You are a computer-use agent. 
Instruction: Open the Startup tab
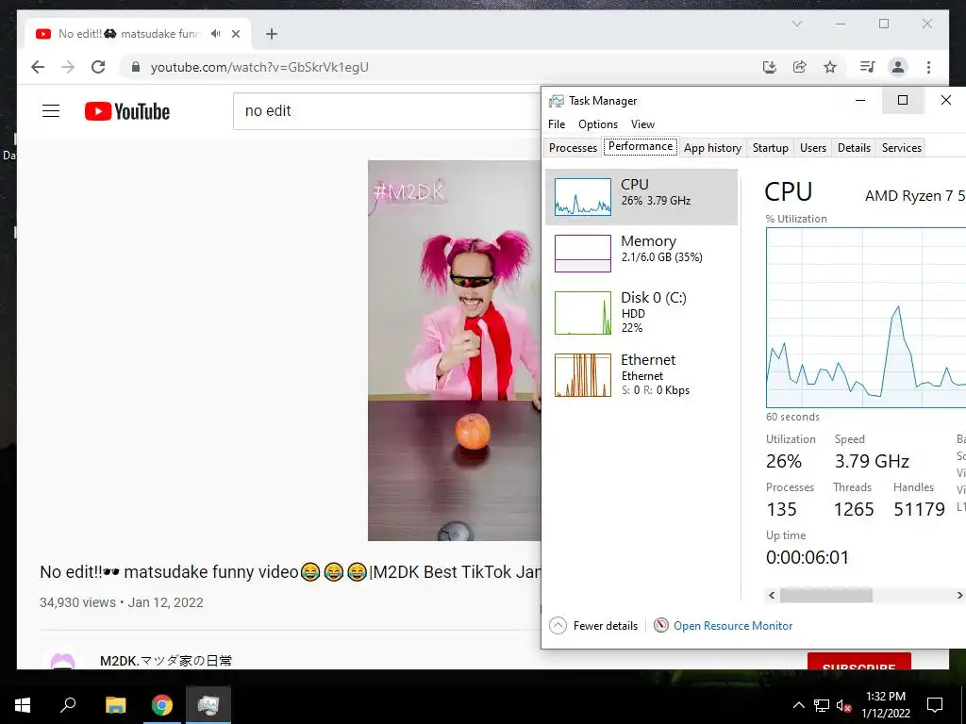pyautogui.click(x=770, y=148)
